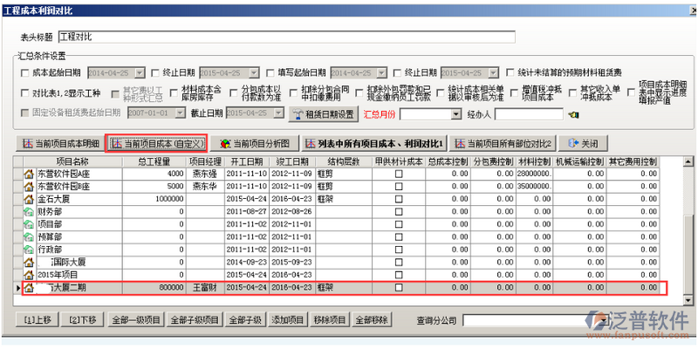Click the small icon right of 经办人 field
This screenshot has height=349, width=698.
[x=573, y=114]
